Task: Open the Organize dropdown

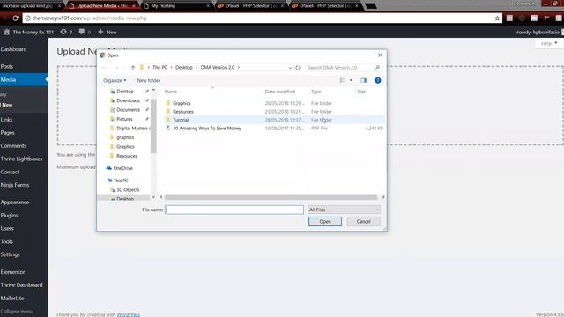Action: tap(115, 80)
